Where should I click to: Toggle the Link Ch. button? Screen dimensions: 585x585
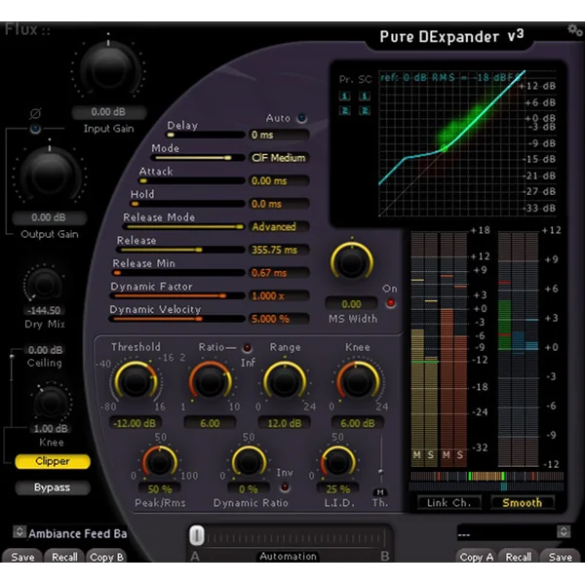(x=448, y=503)
